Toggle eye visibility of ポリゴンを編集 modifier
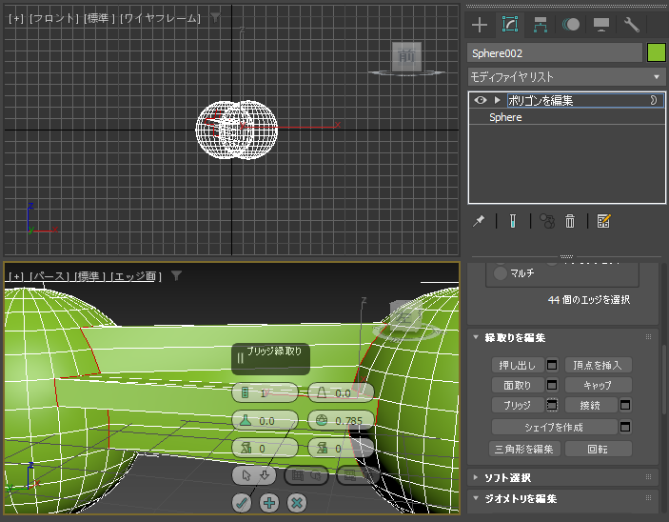Viewport: 669px width, 522px height. click(481, 100)
